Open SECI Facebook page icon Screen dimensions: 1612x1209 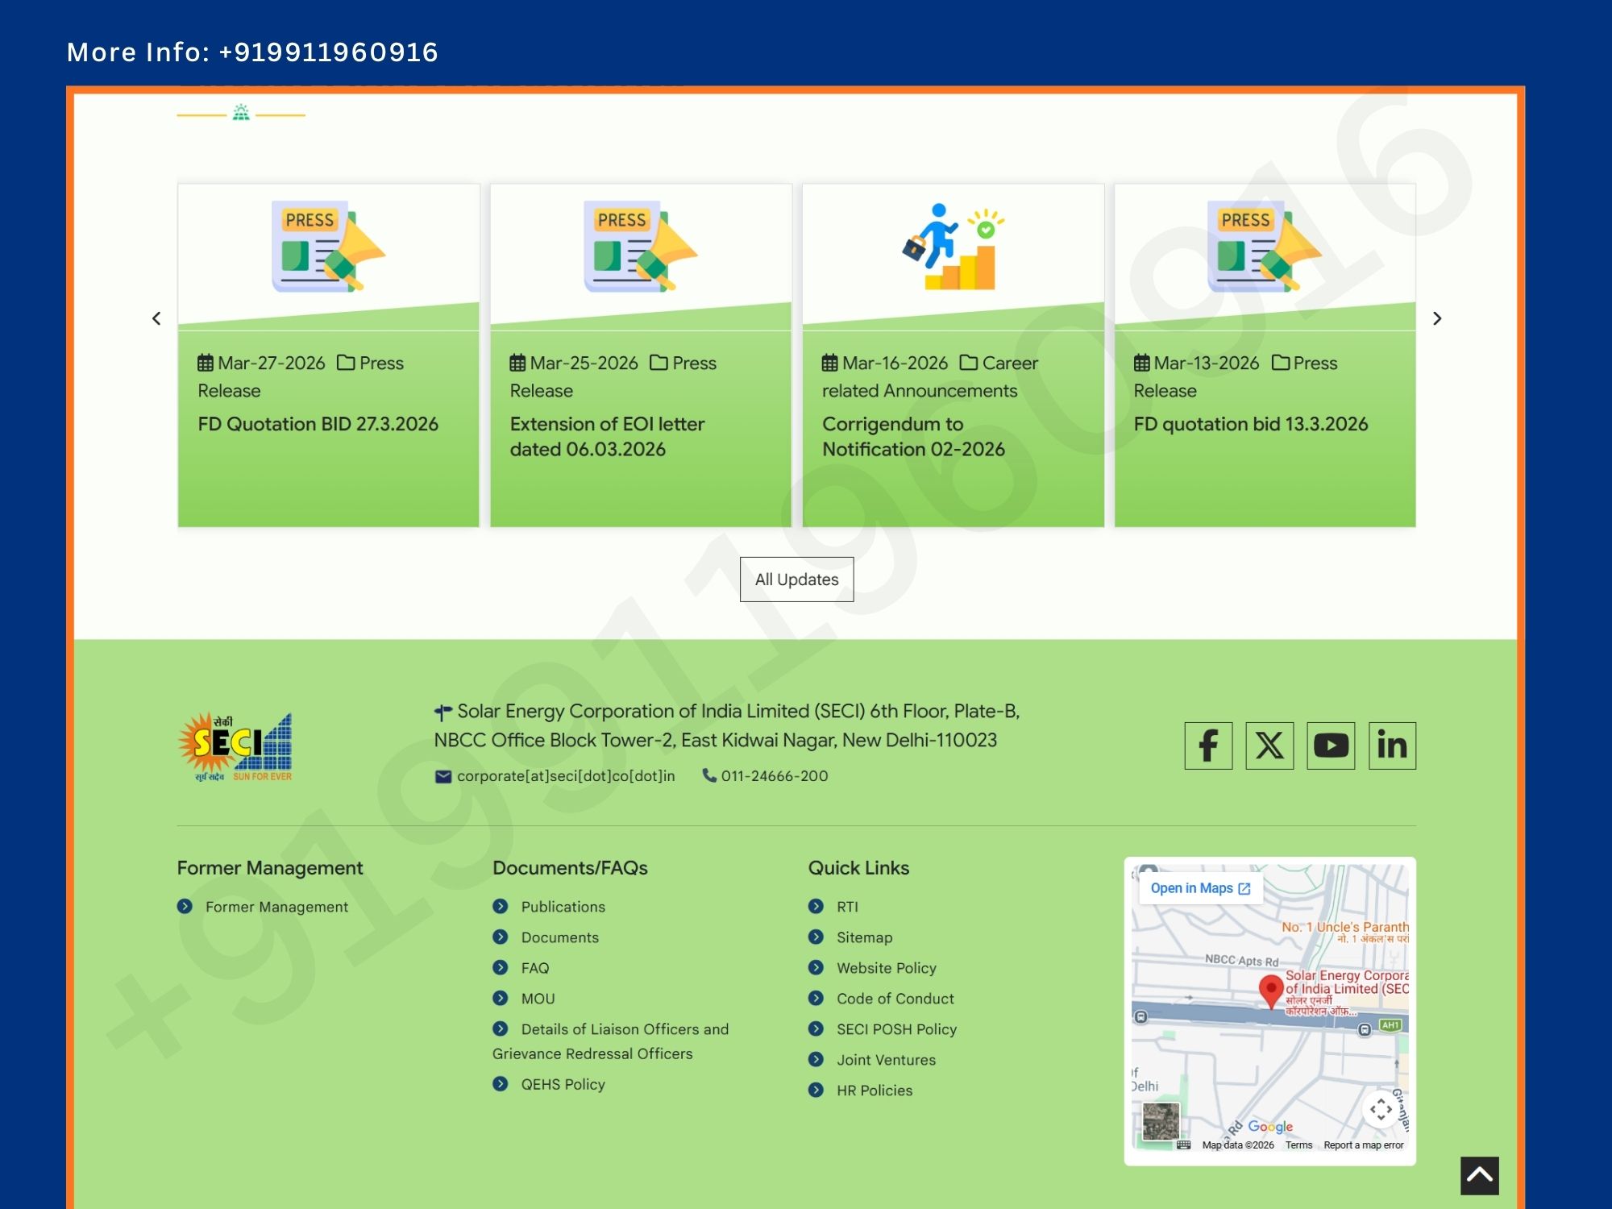coord(1207,746)
